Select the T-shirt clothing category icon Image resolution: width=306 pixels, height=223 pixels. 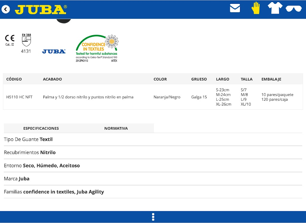pos(275,8)
